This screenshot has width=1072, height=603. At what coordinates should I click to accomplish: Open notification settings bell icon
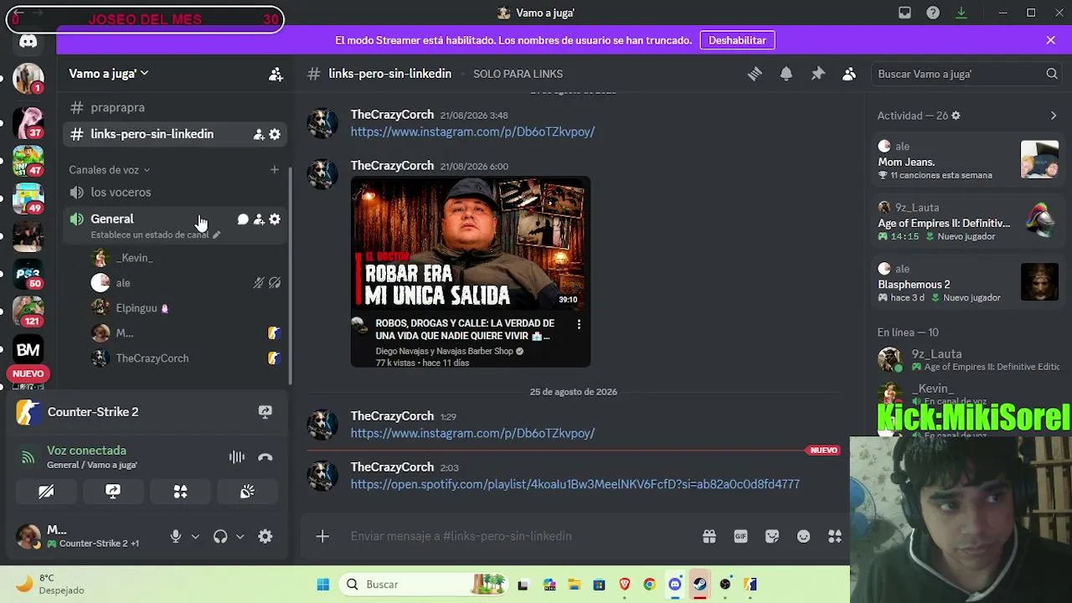(x=786, y=74)
